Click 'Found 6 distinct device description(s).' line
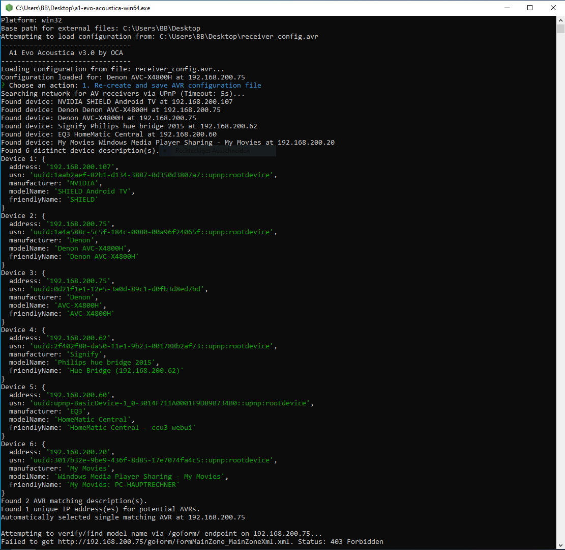565x550 pixels. (x=80, y=151)
